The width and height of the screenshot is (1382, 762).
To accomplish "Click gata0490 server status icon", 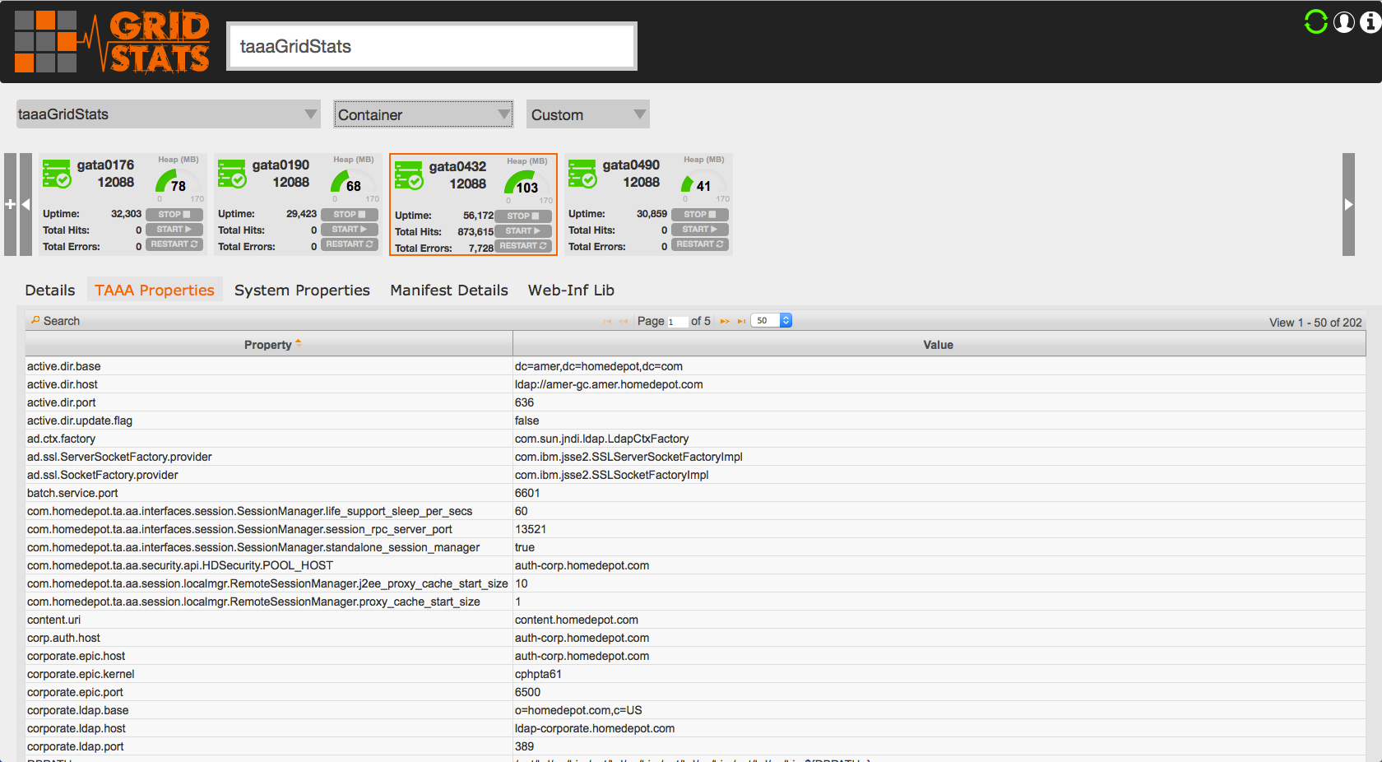I will 582,174.
